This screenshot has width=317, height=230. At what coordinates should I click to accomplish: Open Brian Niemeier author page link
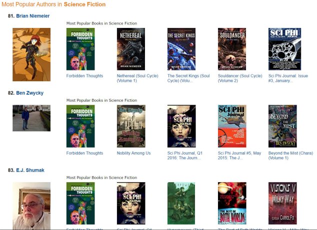(33, 16)
